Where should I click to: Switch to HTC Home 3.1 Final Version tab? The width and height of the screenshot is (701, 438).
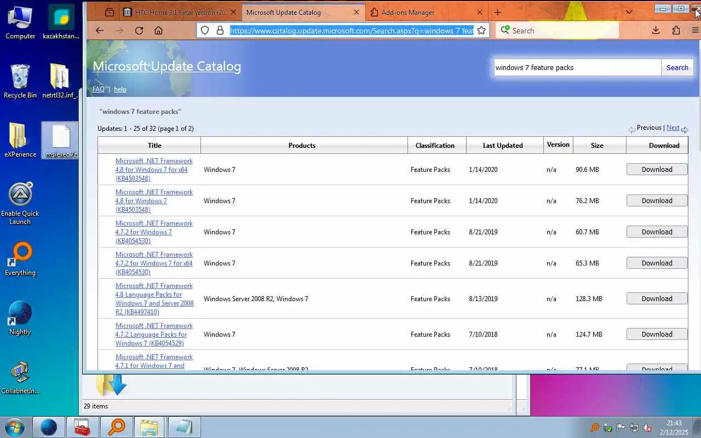180,12
